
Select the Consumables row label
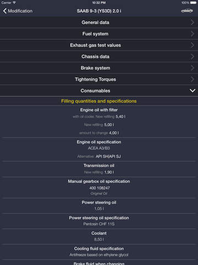[x=95, y=91]
